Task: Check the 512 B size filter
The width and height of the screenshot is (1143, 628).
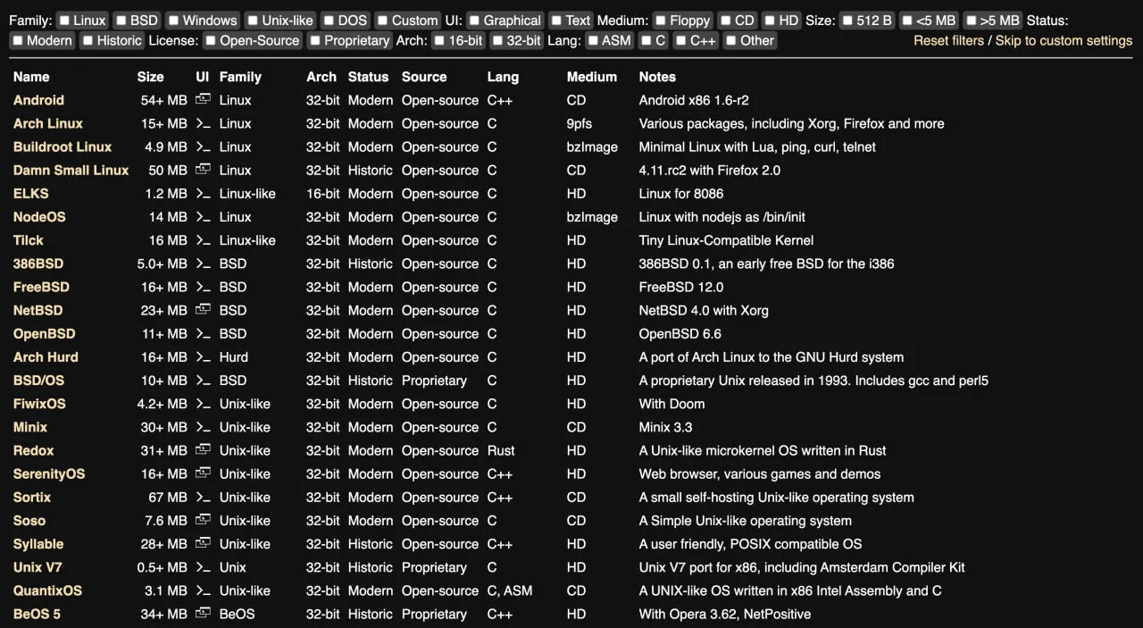Action: tap(847, 20)
